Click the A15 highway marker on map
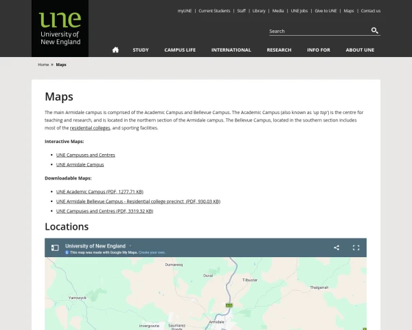Viewport: 412px width, 330px height. point(229,305)
